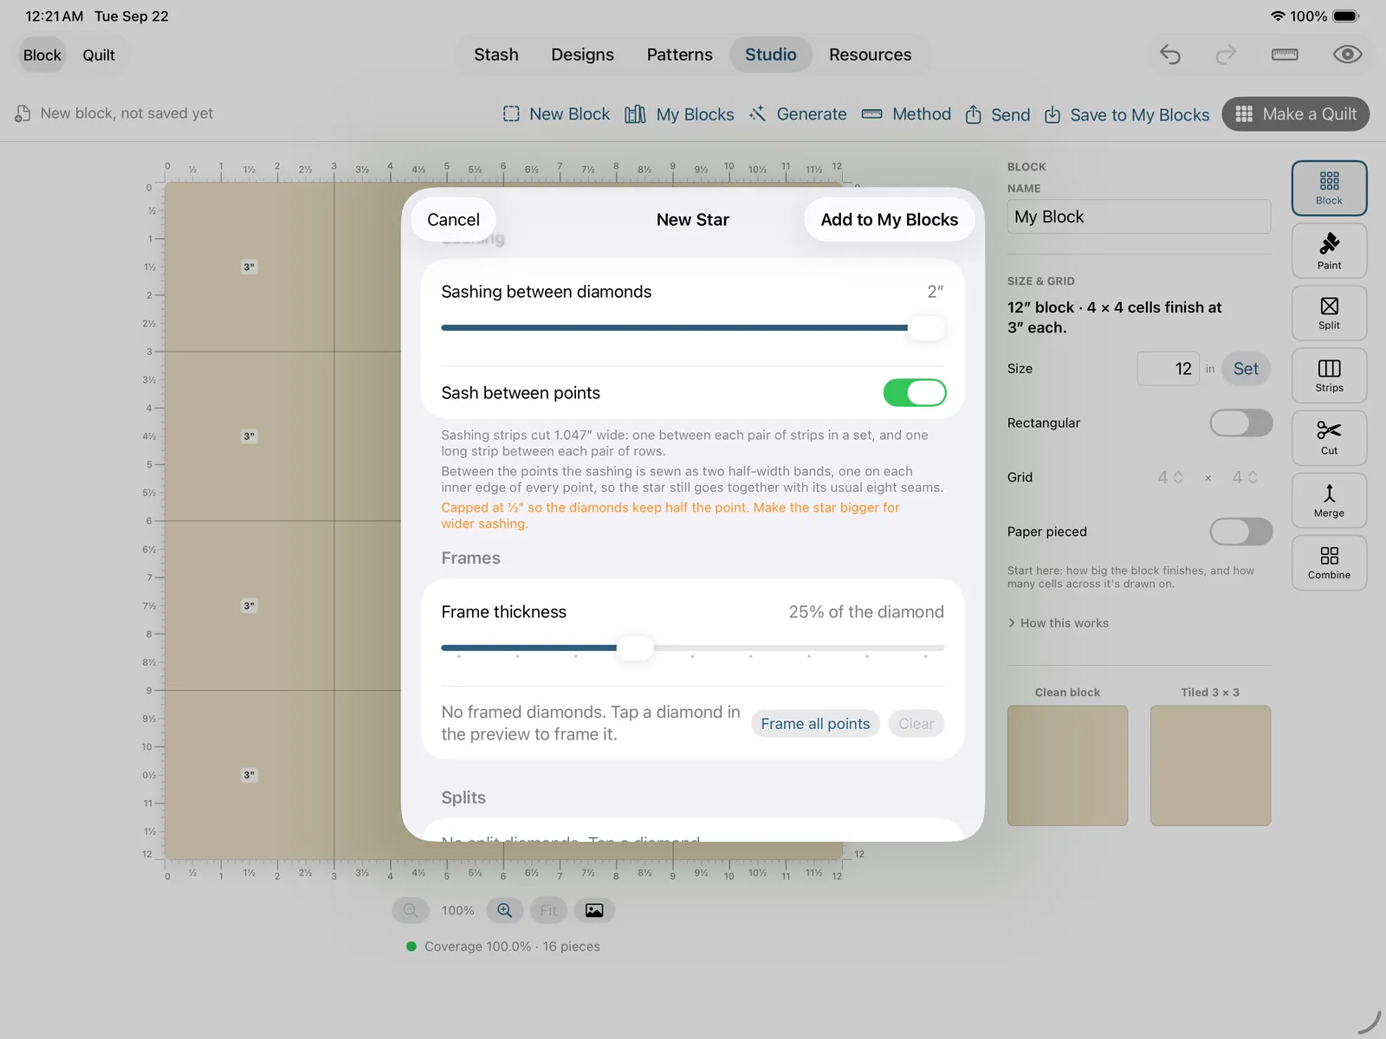Image resolution: width=1386 pixels, height=1039 pixels.
Task: Click the eye preview icon
Action: coord(1347,55)
